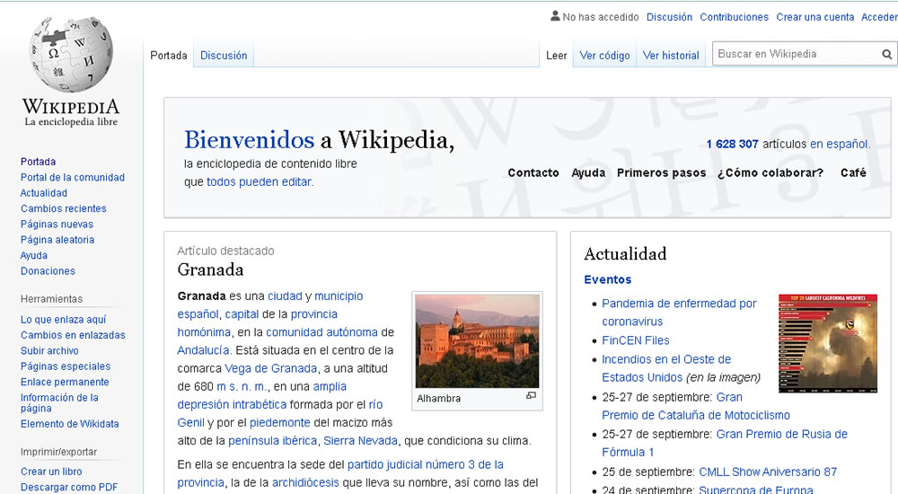
Task: Open the Discusión link in the user bar
Action: click(670, 17)
